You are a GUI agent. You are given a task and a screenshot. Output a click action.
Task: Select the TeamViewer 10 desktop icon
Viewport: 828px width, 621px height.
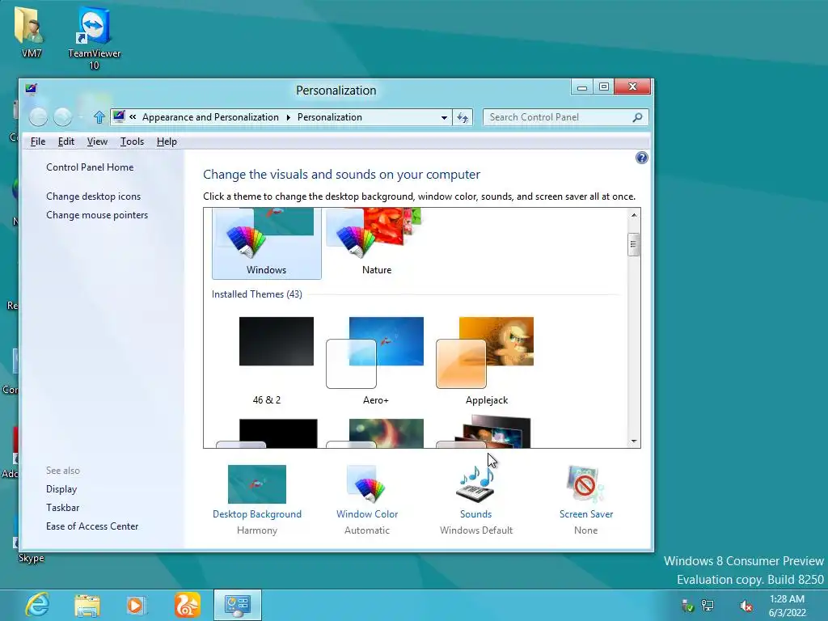coord(94,39)
